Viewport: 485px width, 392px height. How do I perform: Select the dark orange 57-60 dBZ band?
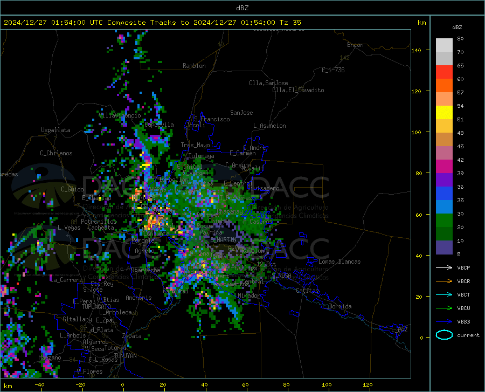(x=444, y=86)
